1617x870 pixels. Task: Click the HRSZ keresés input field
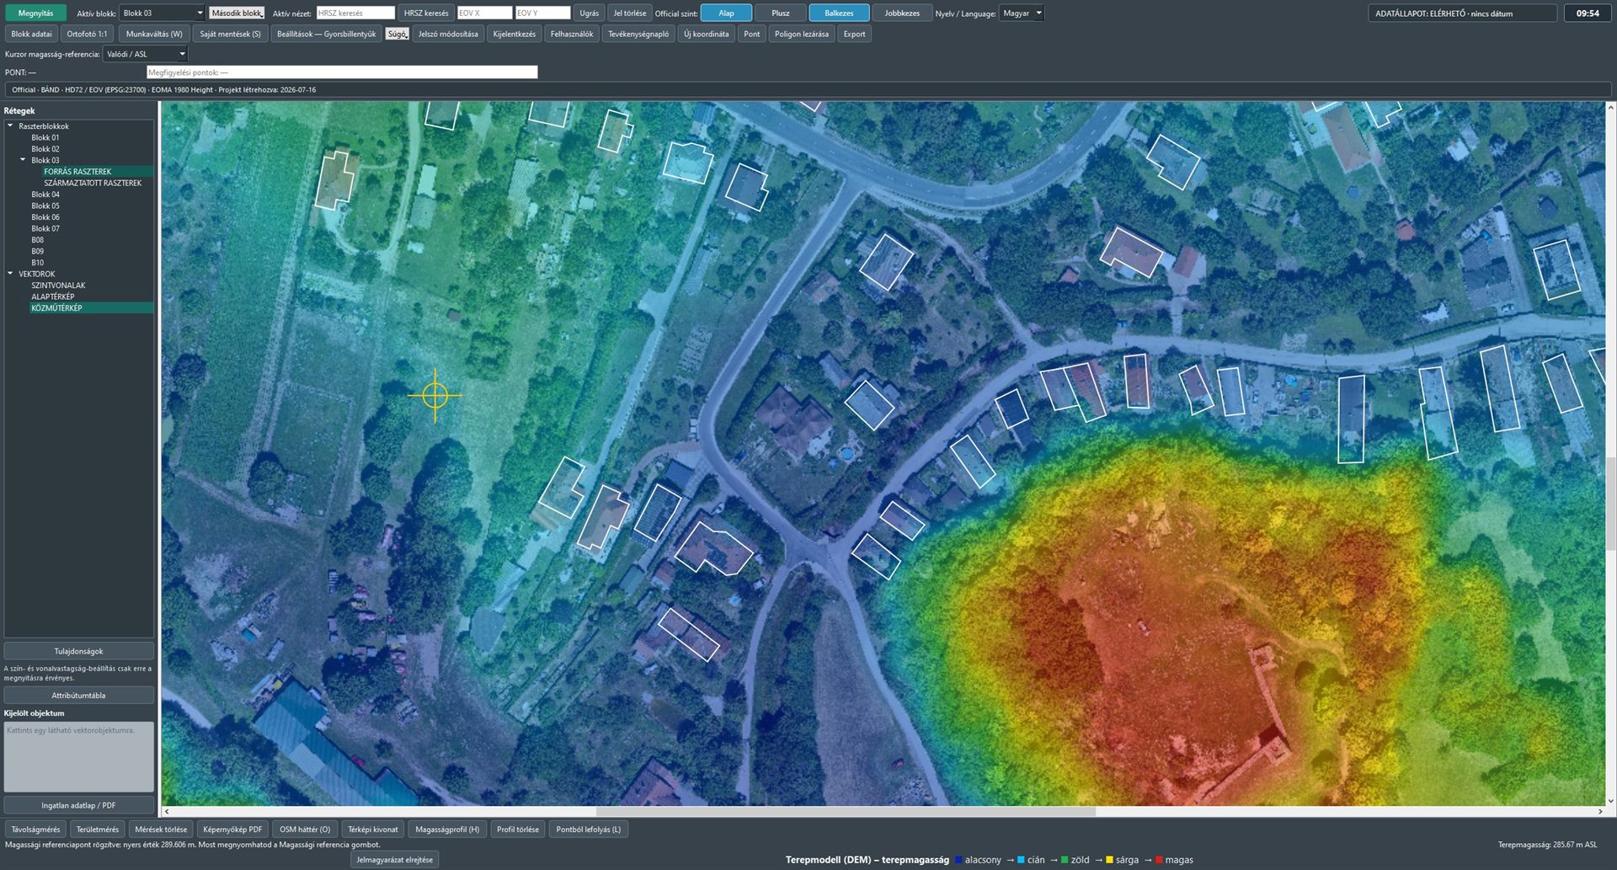355,13
